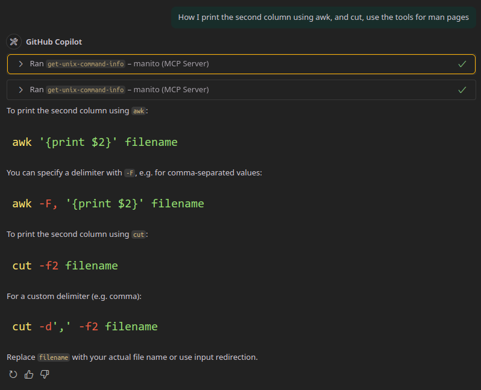Click the GitHub Copilot name label
The width and height of the screenshot is (481, 390).
(x=54, y=42)
